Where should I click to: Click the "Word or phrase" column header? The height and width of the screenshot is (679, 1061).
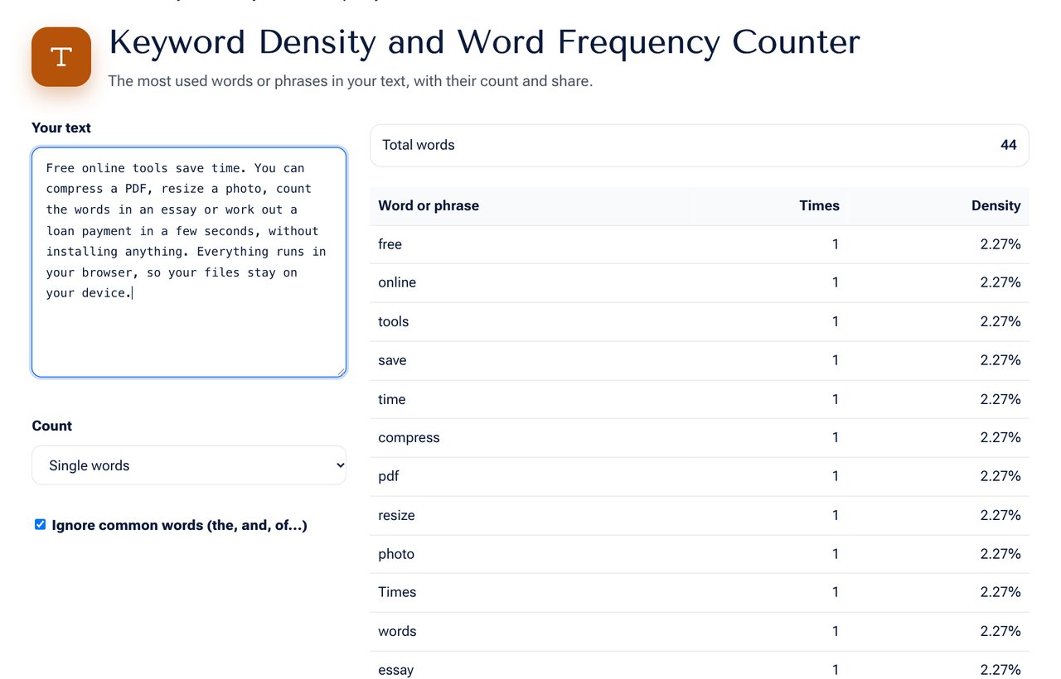pos(429,205)
